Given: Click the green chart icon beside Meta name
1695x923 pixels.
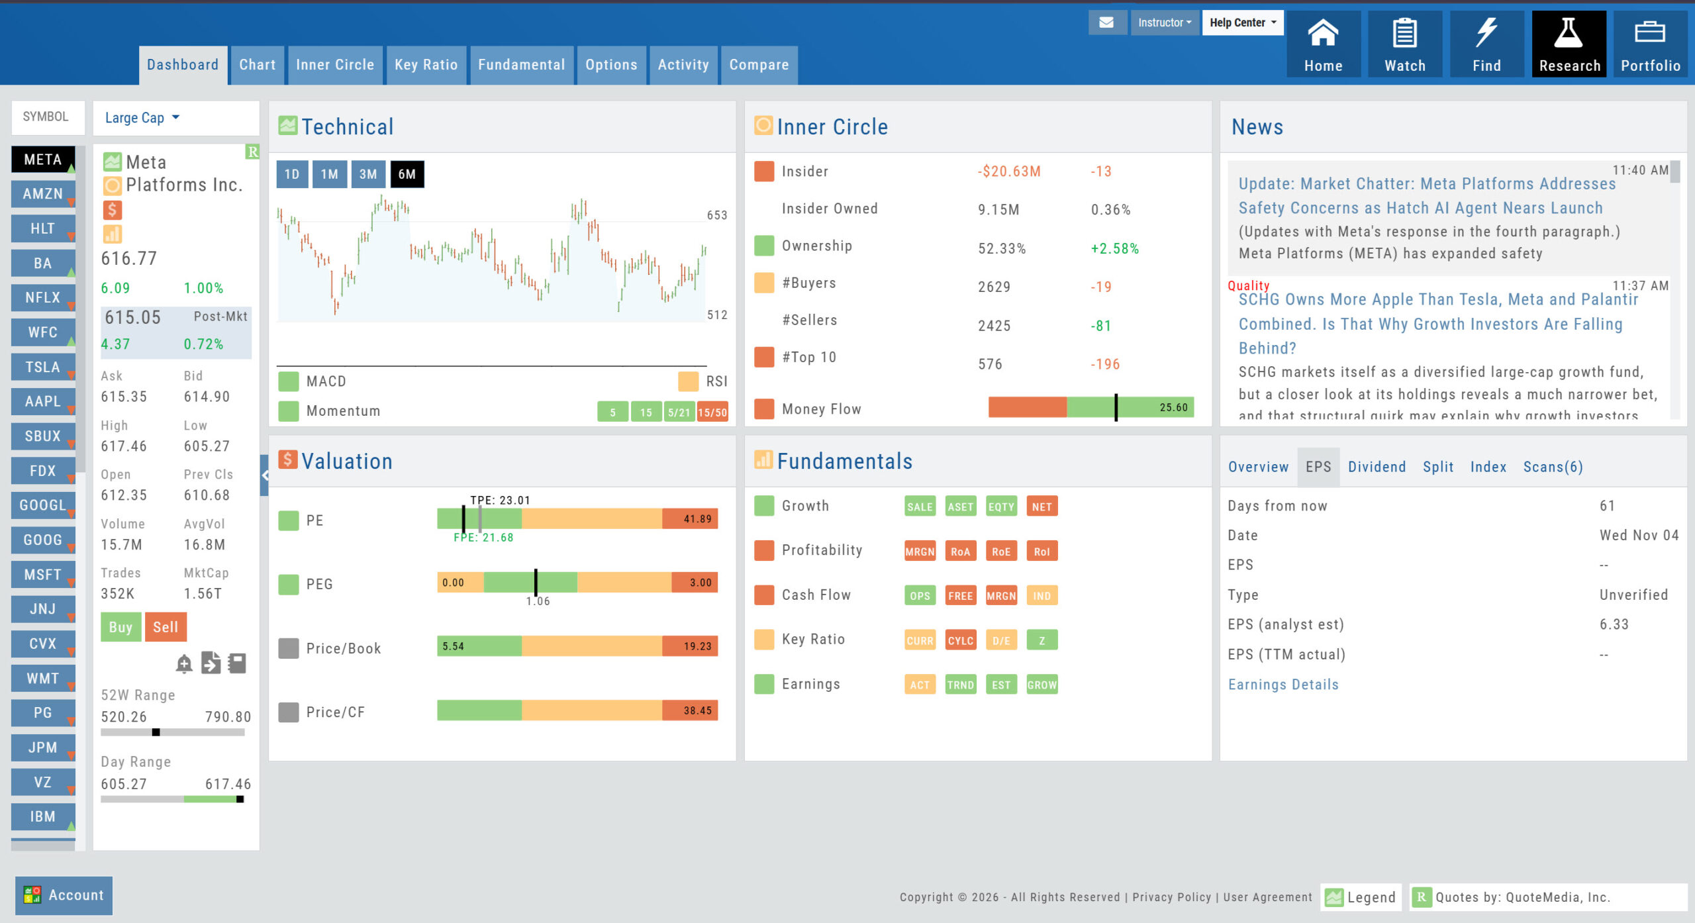Looking at the screenshot, I should [113, 162].
